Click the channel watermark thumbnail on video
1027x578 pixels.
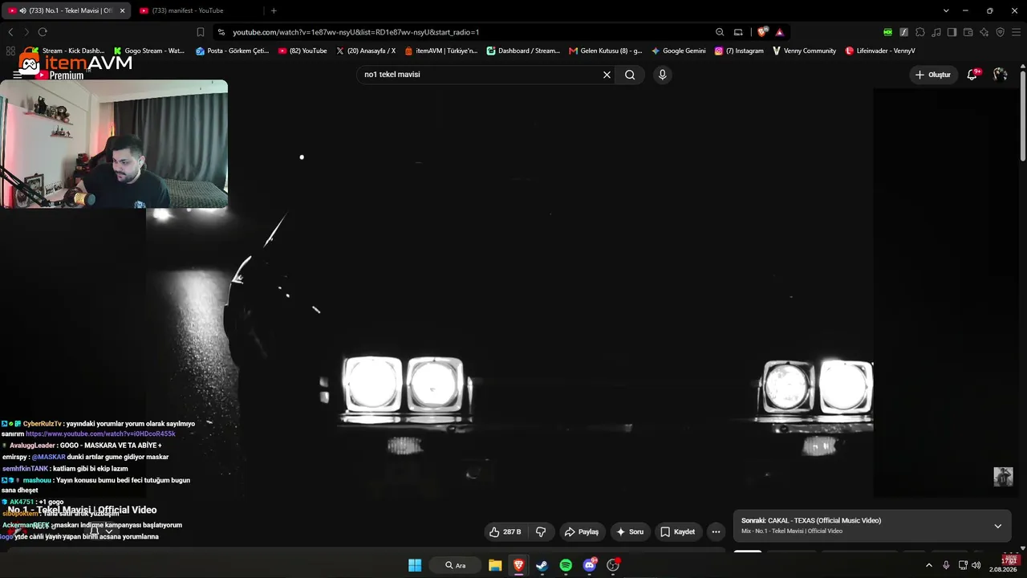[1003, 477]
